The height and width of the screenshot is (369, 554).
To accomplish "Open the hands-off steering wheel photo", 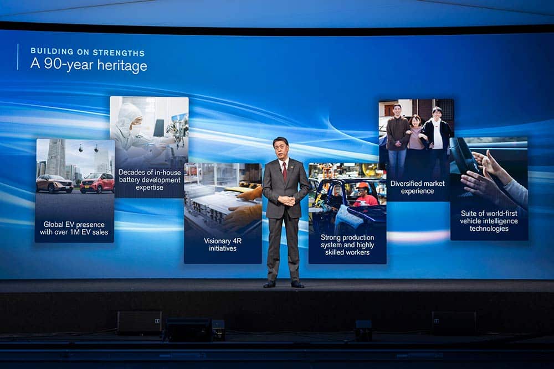I will pyautogui.click(x=489, y=169).
